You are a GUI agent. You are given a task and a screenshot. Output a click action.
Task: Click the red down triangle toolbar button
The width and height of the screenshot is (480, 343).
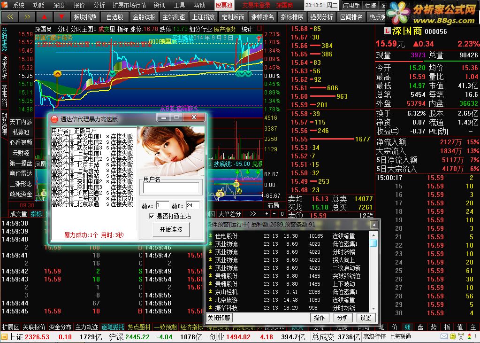point(61,17)
